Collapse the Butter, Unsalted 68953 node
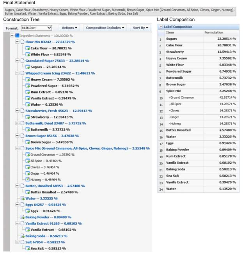This screenshot has width=243, height=255. tap(17, 186)
